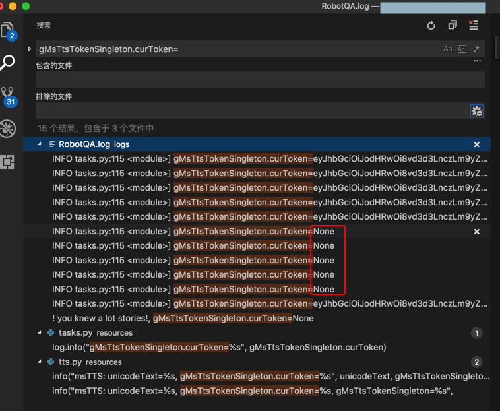Screen dimensions: 500x411
Task: Collapse RobotQA.log results group
Action: 40,144
